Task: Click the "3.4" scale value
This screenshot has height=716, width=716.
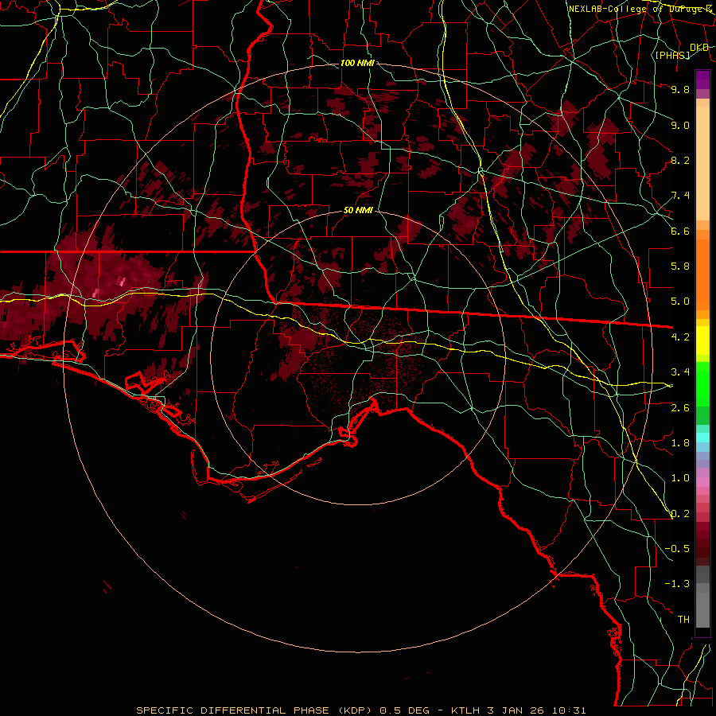Action: click(x=680, y=372)
